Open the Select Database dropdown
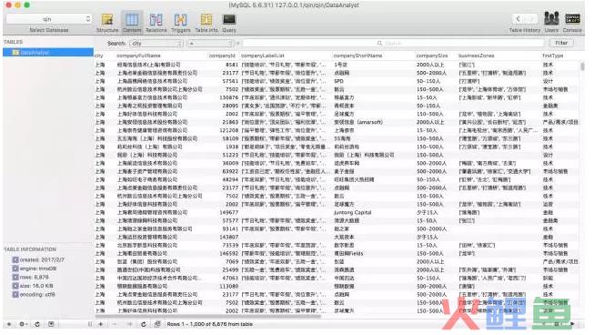Image resolution: width=594 pixels, height=335 pixels. [x=49, y=19]
